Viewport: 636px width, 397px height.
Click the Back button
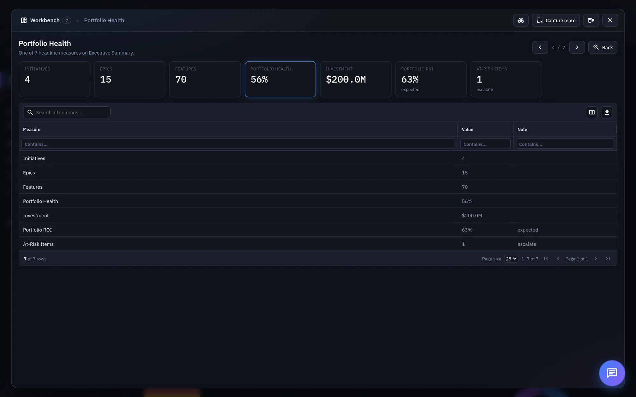[603, 47]
